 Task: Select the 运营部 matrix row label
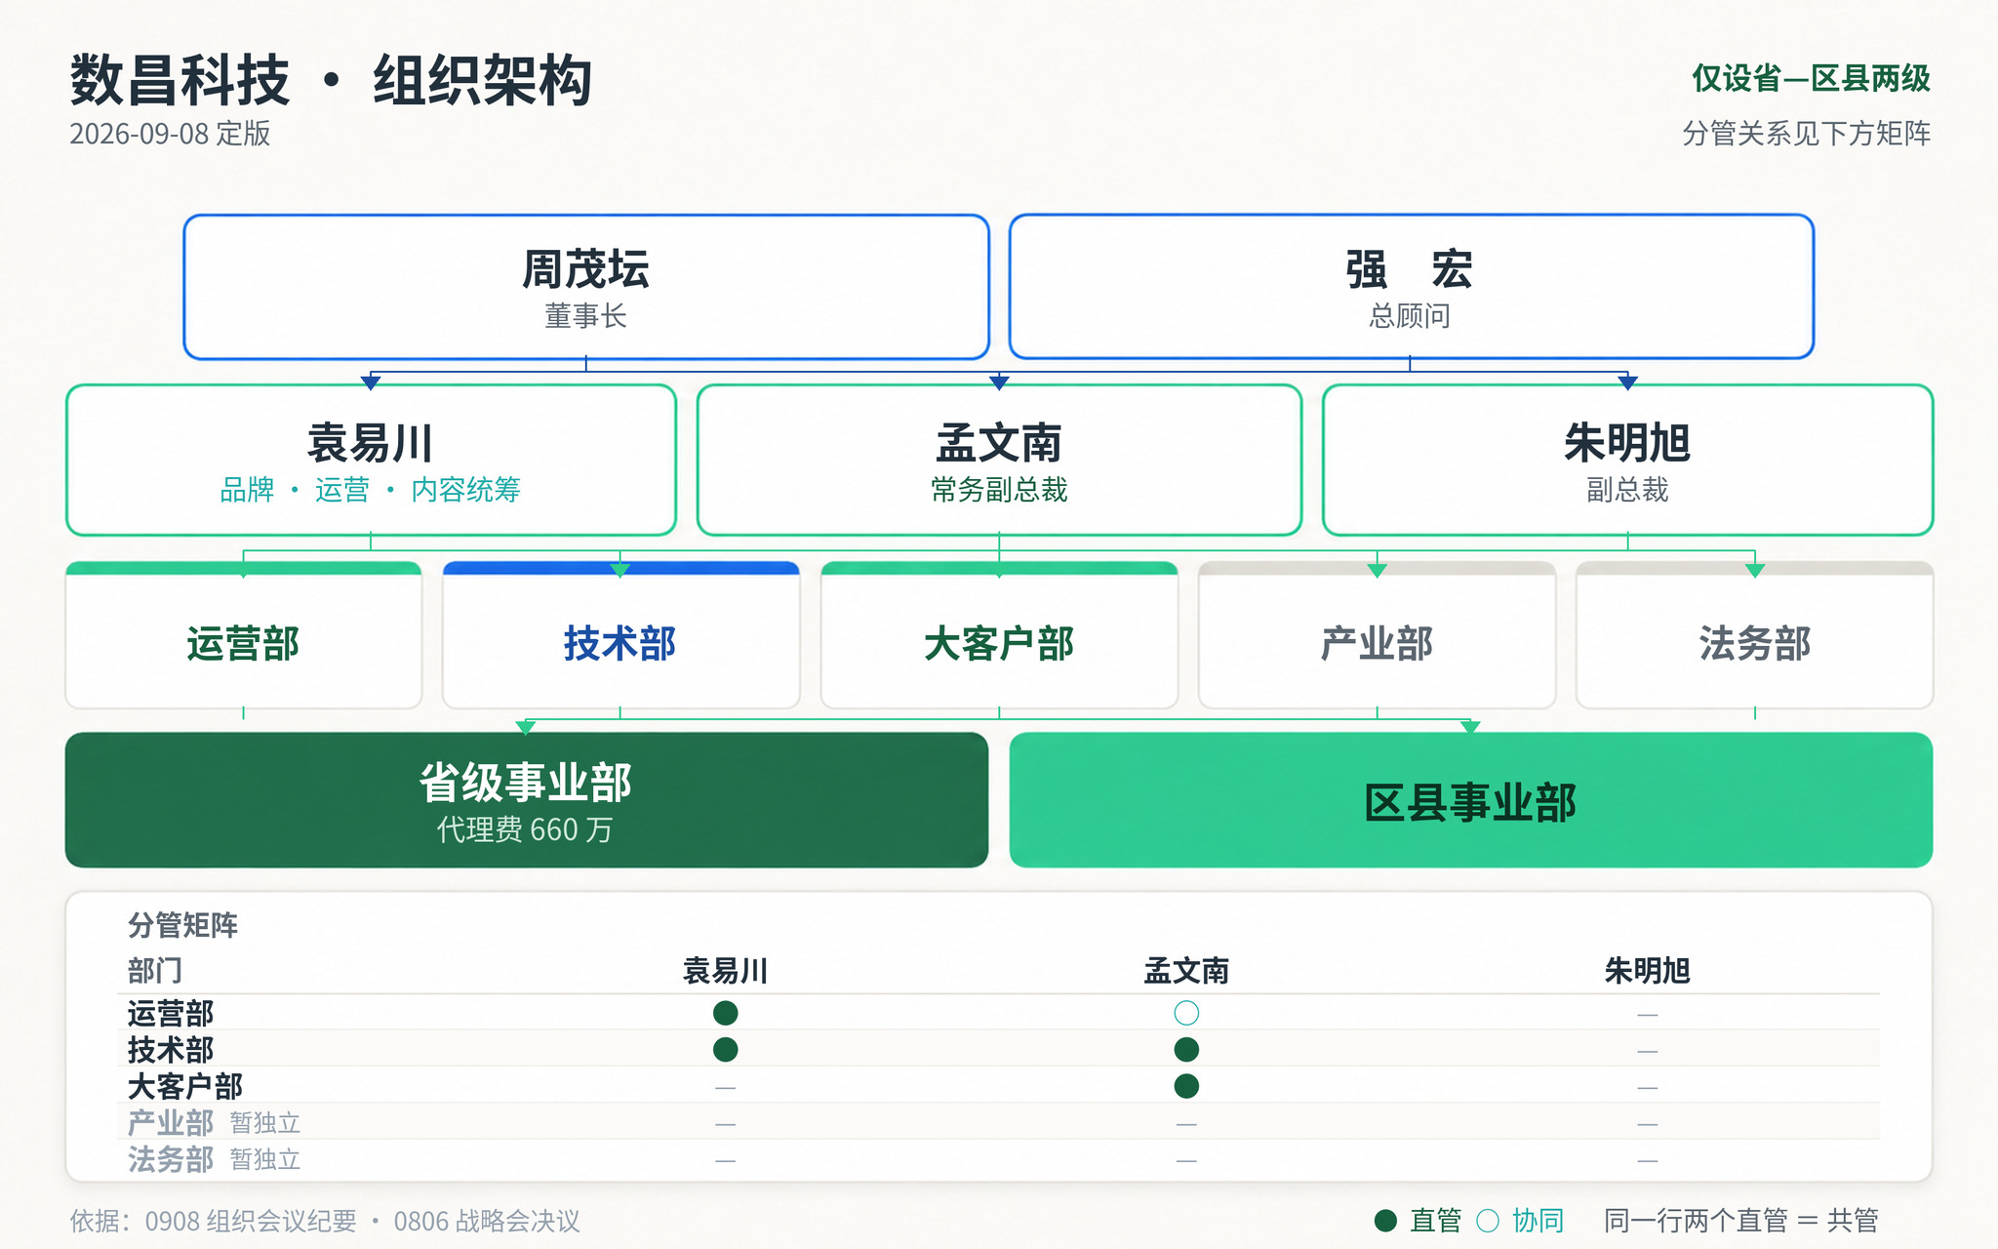click(171, 1013)
